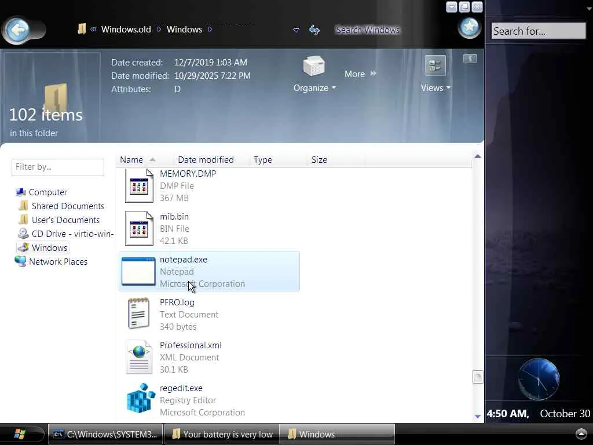This screenshot has width=593, height=445.
Task: Expand the chevron before Windows.old breadcrumb
Action: coord(93,29)
